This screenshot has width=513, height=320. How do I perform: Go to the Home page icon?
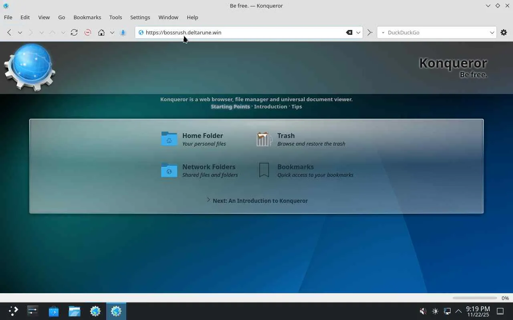click(101, 32)
